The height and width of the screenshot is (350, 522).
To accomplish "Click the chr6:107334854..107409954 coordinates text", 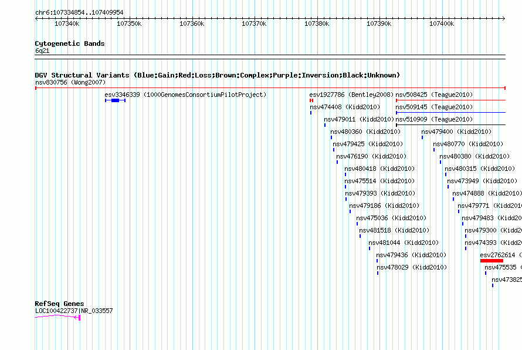I will coord(79,12).
